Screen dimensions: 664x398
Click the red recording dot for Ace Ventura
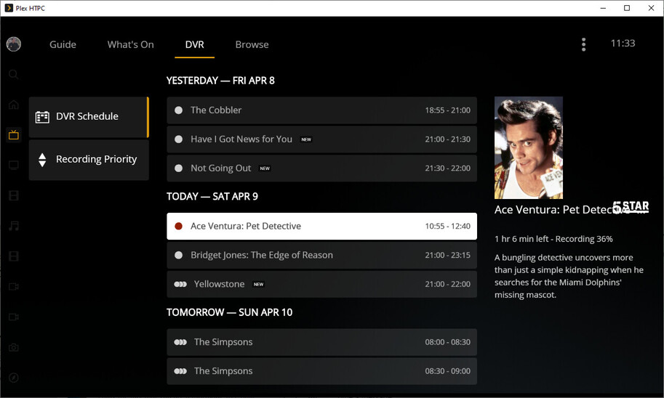coord(179,227)
